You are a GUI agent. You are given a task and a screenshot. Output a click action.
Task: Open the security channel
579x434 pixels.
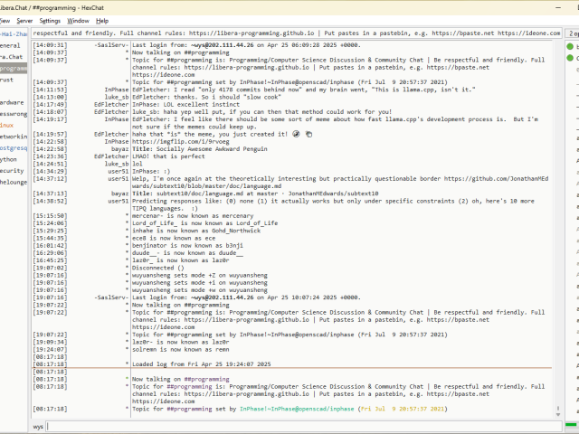tap(12, 170)
